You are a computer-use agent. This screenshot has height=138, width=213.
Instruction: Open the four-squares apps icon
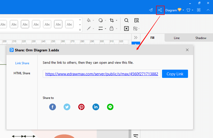pos(199,10)
